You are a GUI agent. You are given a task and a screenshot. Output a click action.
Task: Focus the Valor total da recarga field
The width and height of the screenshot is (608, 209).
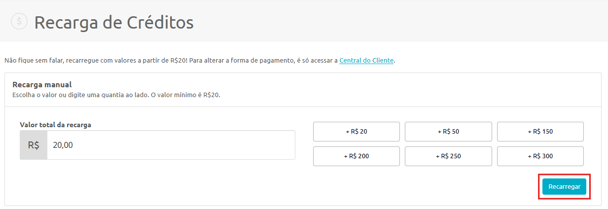coord(171,145)
